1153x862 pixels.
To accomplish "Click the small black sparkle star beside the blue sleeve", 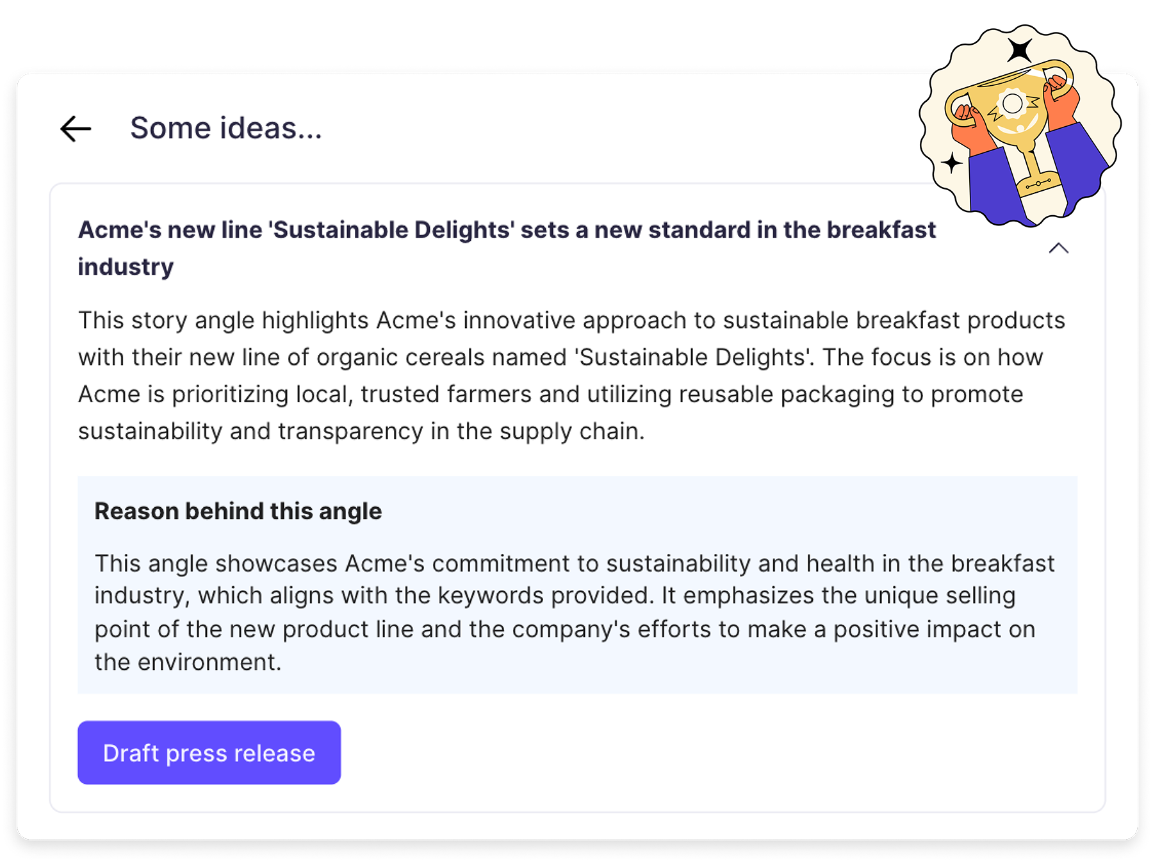I will point(952,163).
